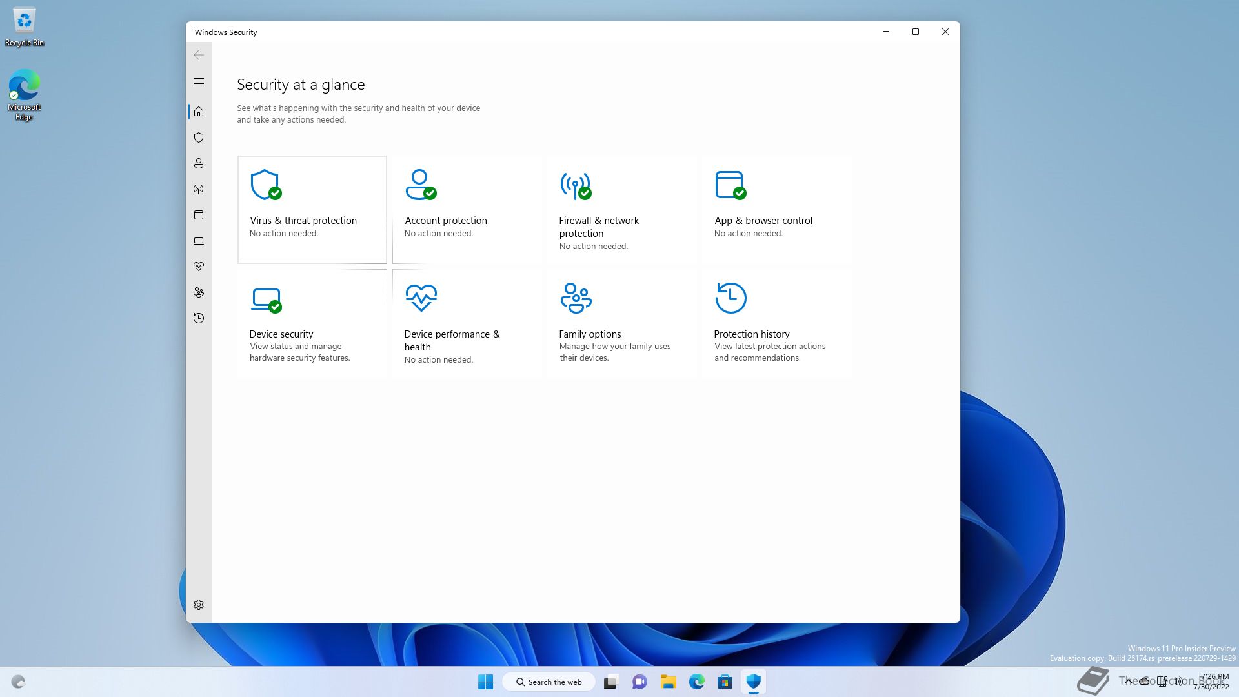Screen dimensions: 1239x697
Task: Go back with the back arrow
Action: (x=199, y=55)
